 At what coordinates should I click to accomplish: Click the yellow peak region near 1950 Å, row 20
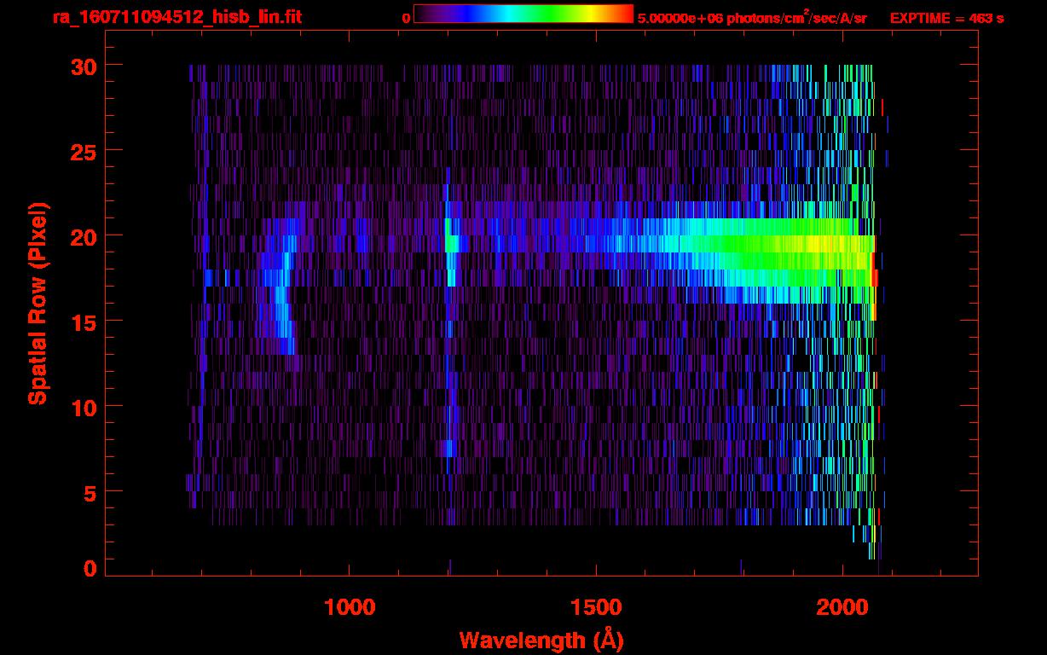[x=819, y=244]
